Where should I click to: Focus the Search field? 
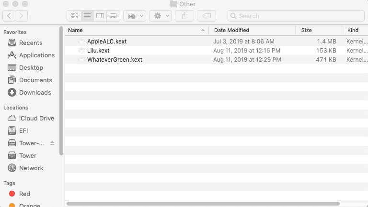pyautogui.click(x=296, y=16)
